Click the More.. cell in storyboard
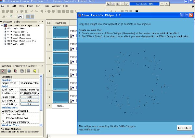The image size is (195, 138). (x=60, y=106)
